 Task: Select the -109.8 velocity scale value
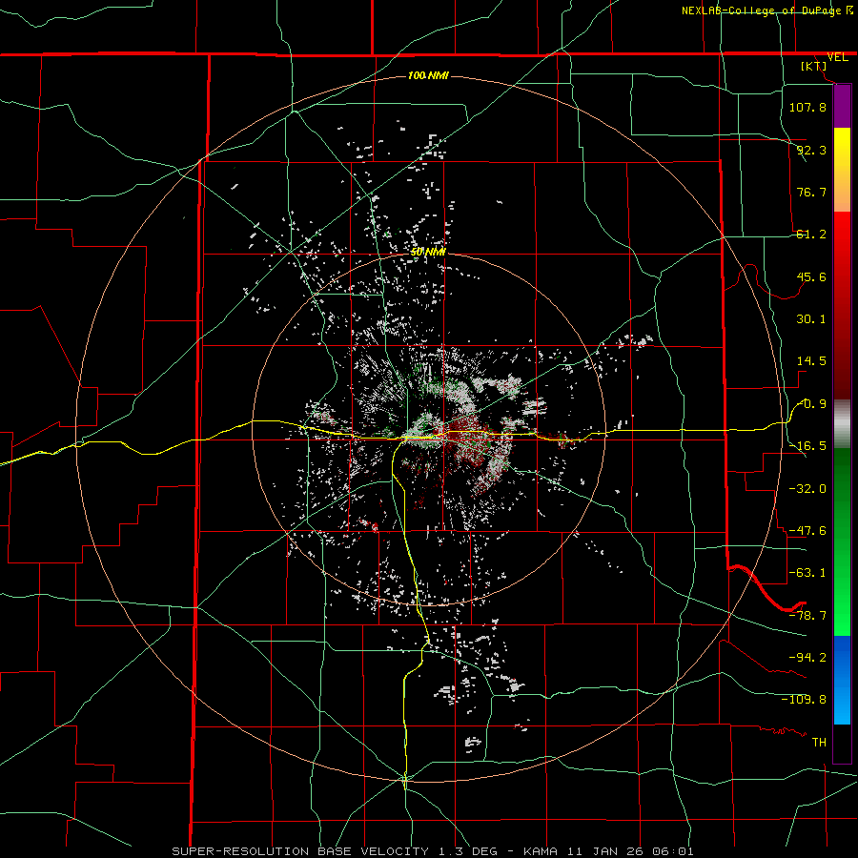[x=804, y=700]
